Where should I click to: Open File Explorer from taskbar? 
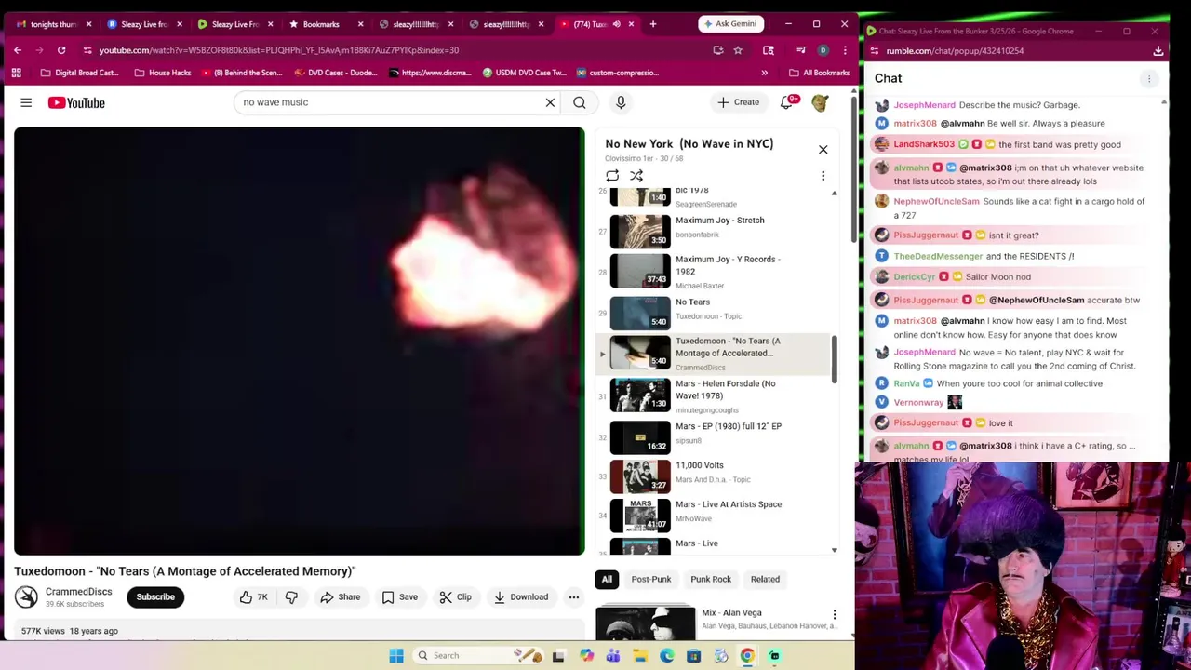coord(640,656)
